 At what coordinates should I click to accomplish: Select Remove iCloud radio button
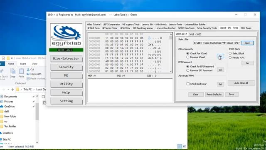click(187, 57)
